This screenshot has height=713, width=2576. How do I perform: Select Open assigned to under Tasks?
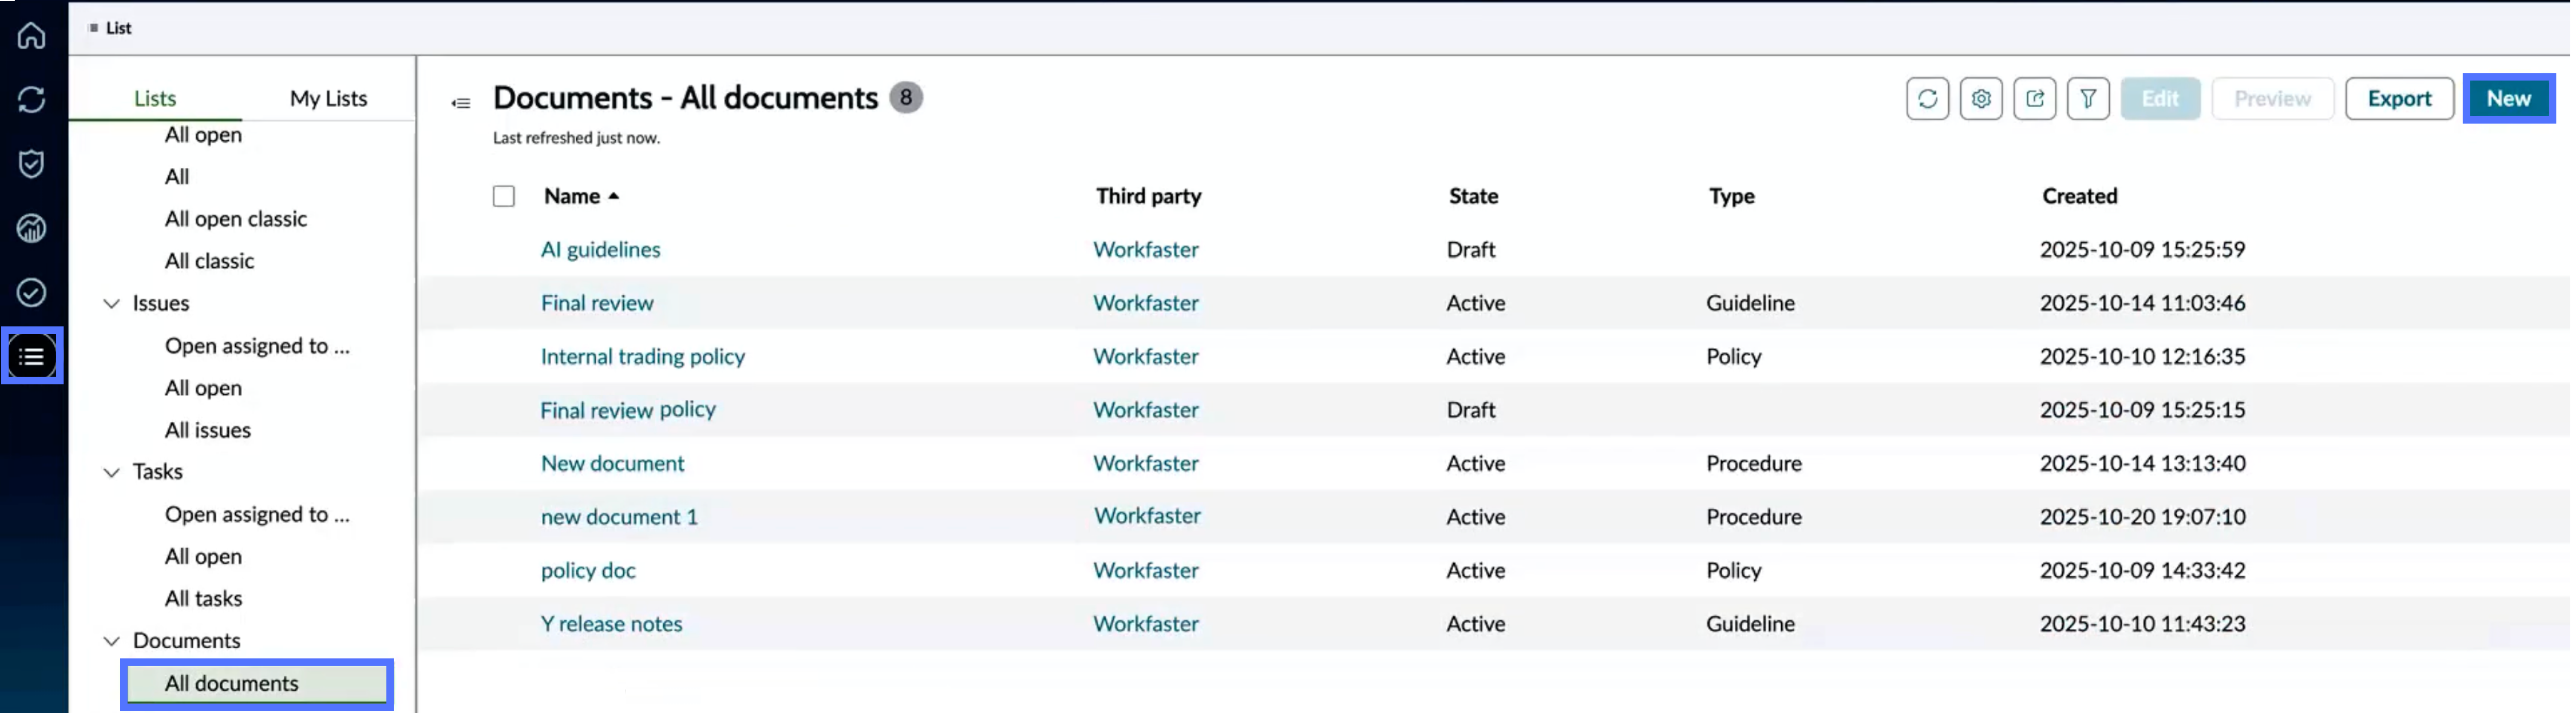coord(258,515)
